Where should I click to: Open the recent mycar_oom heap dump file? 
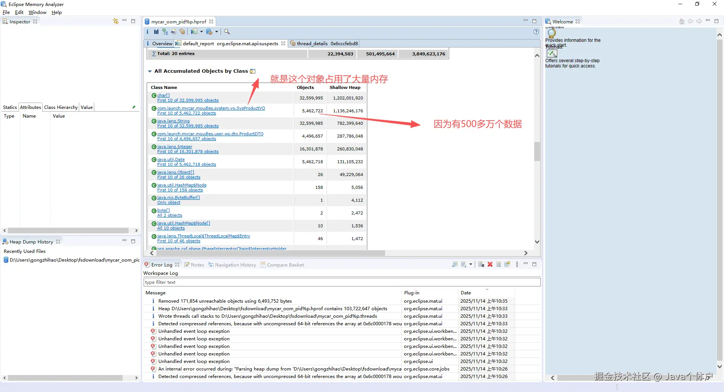pos(72,260)
